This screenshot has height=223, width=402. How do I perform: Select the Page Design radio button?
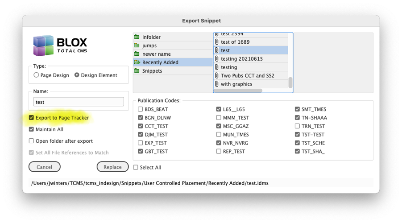[x=36, y=75]
